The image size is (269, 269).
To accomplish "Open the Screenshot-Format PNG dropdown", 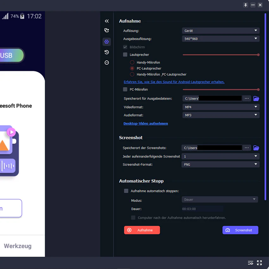I will [221, 164].
